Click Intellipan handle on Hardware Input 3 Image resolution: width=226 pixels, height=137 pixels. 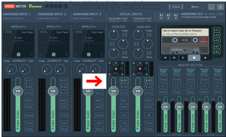tap(89, 54)
